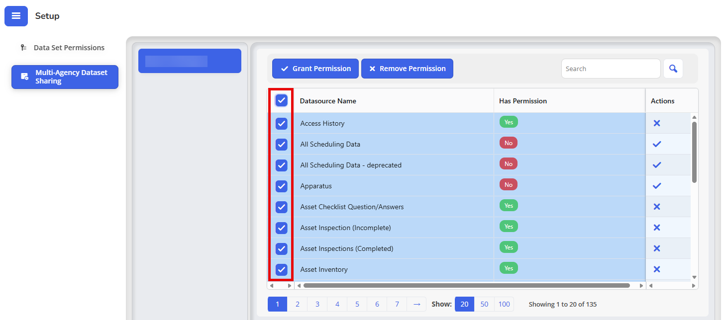Select the highlighted blue agency entry
This screenshot has width=723, height=320.
[190, 61]
